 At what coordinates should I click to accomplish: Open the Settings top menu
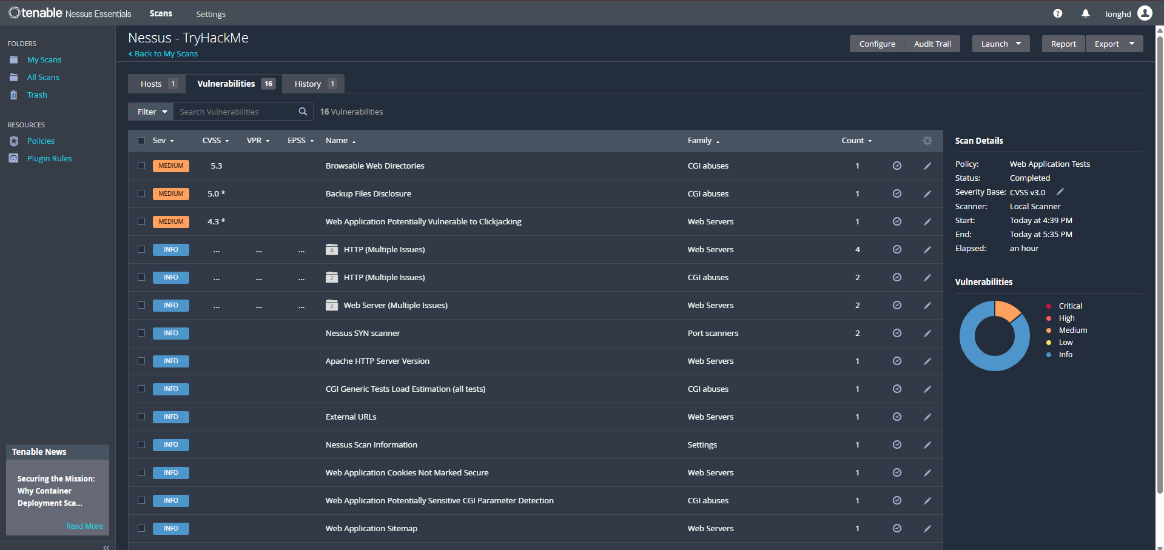pyautogui.click(x=210, y=14)
